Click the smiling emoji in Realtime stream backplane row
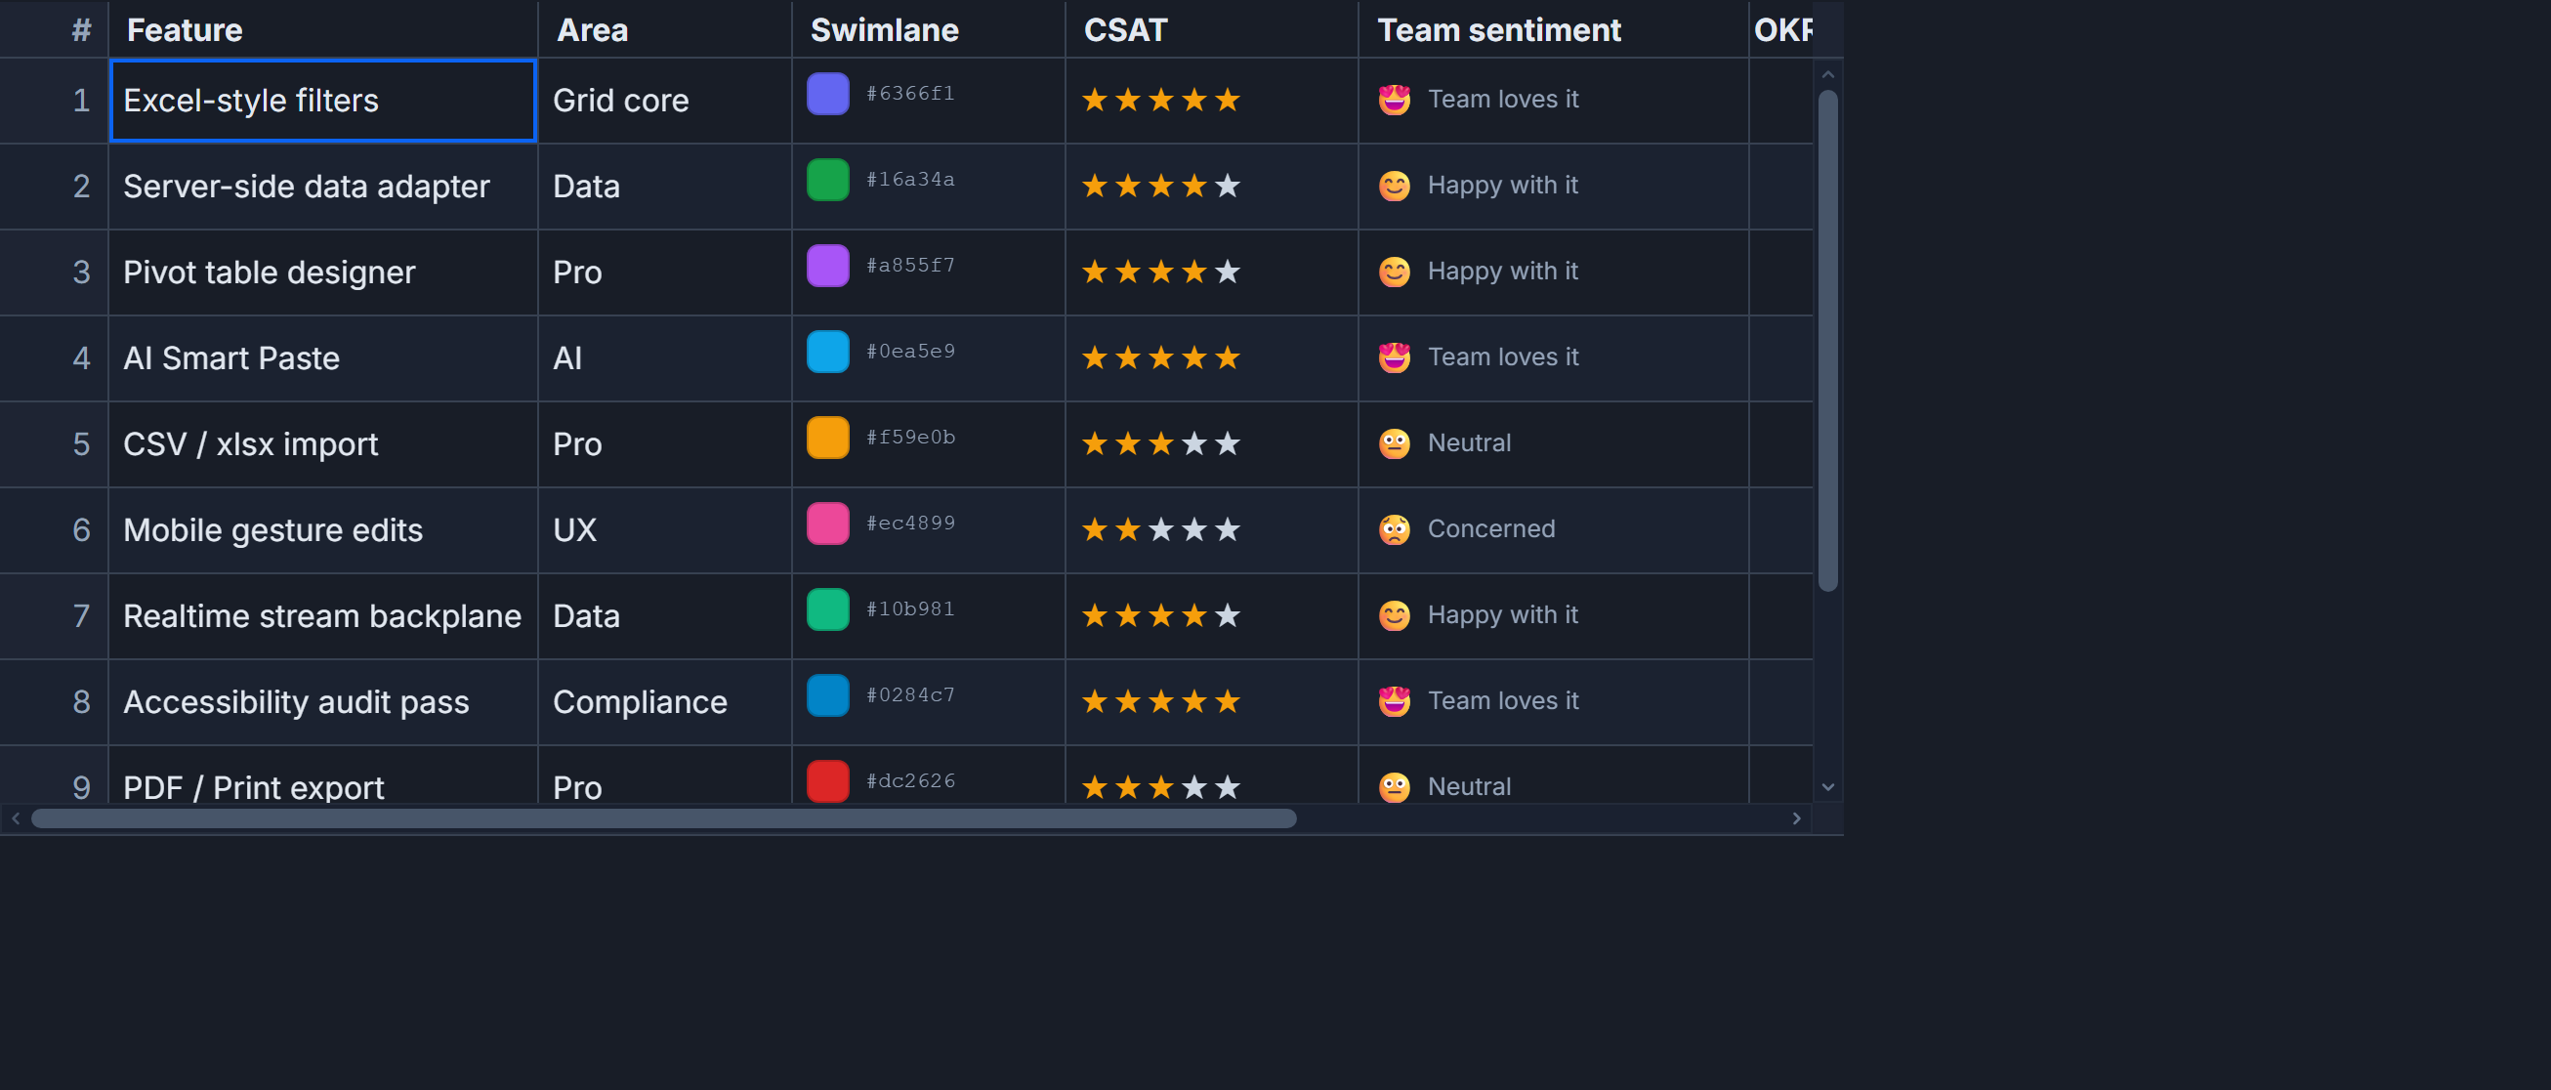Viewport: 2551px width, 1090px height. click(x=1395, y=615)
